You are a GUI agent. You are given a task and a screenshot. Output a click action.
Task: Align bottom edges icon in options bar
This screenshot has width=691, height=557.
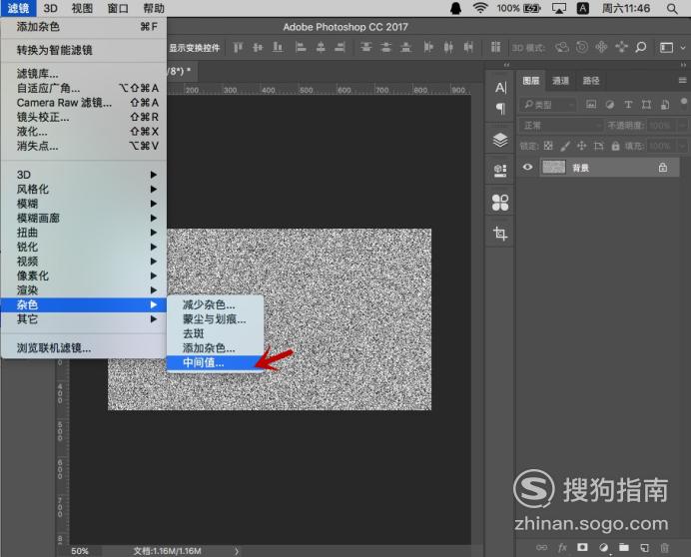[x=278, y=47]
